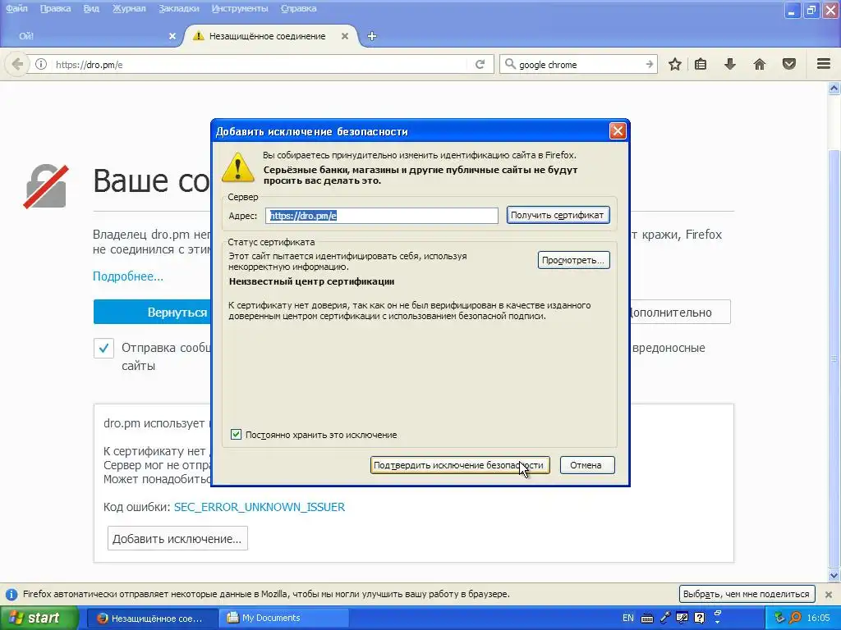
Task: Open the Вид menu
Action: (91, 8)
